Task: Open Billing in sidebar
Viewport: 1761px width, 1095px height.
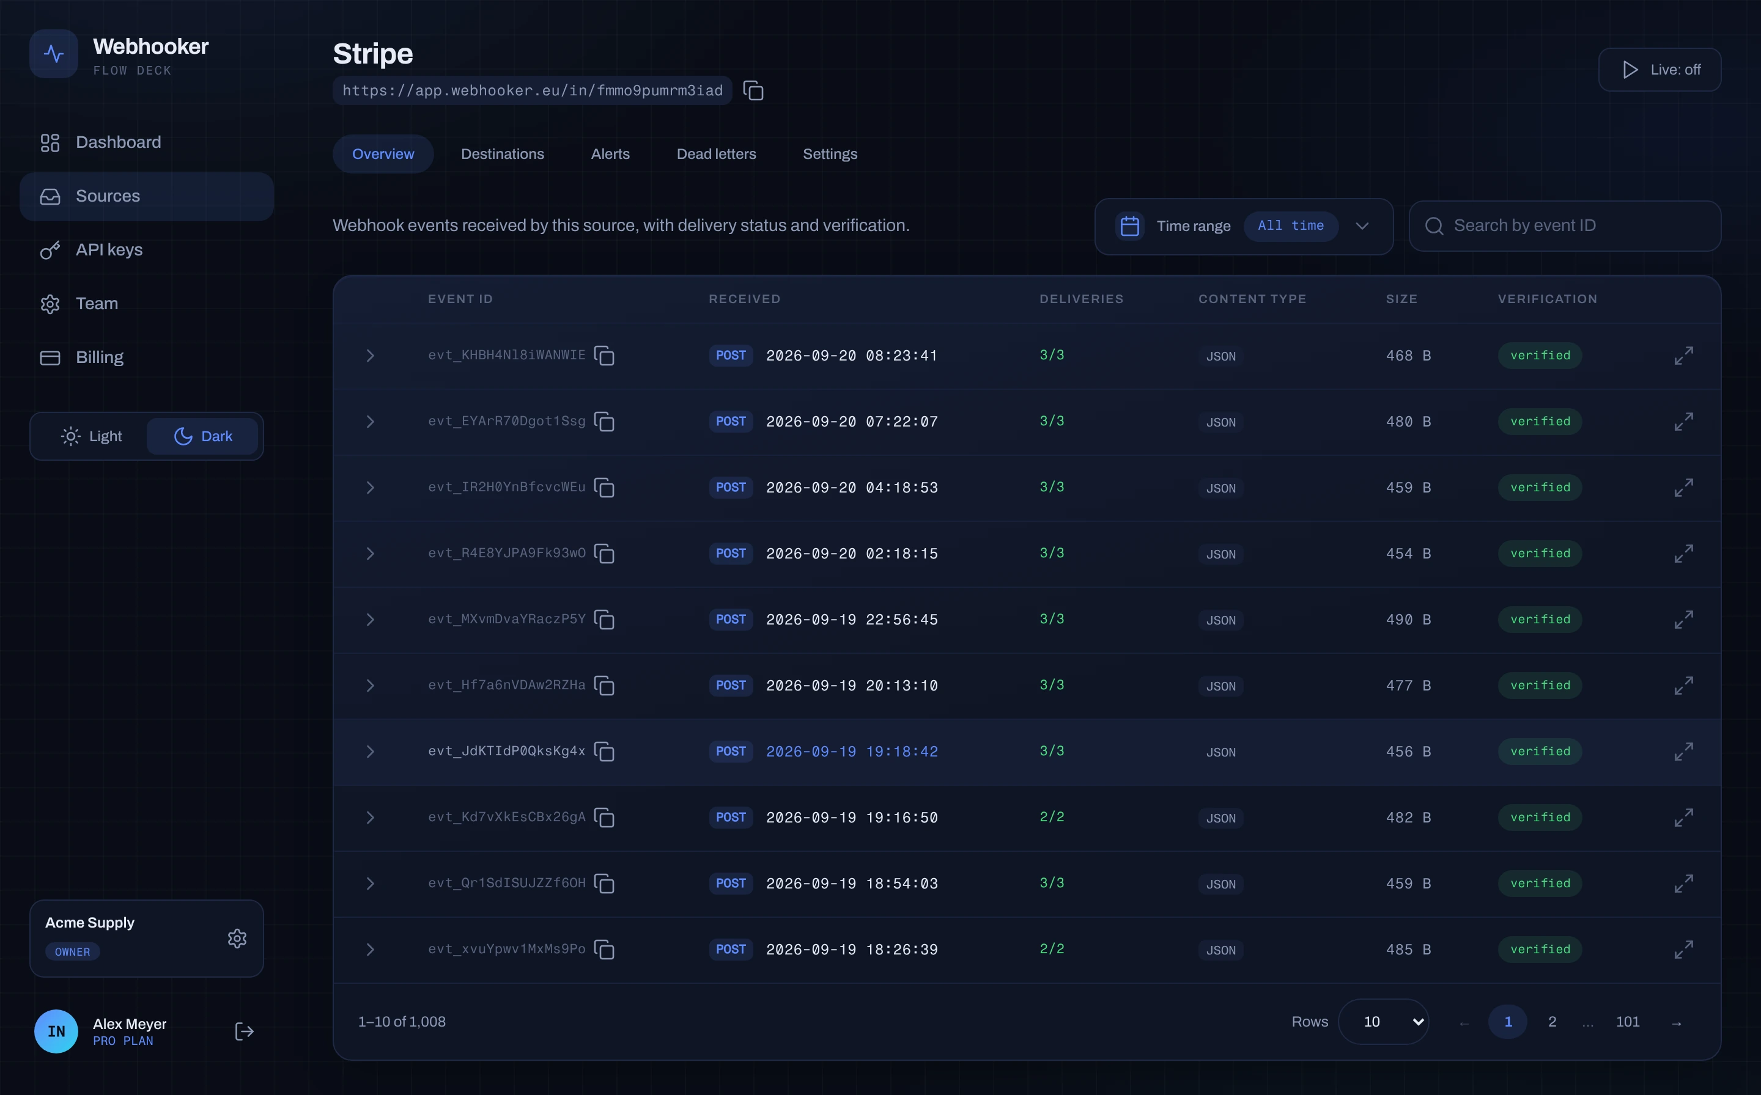Action: point(146,357)
